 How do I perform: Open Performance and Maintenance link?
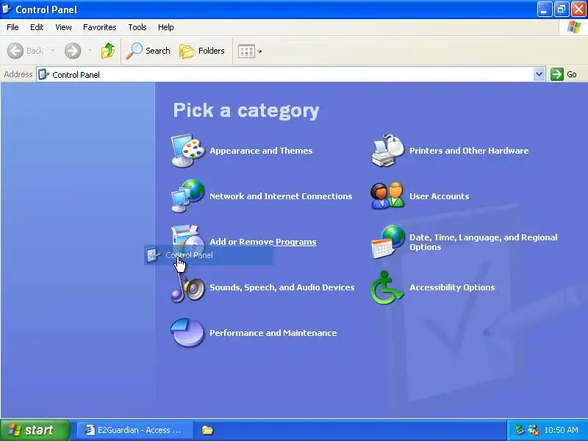pyautogui.click(x=273, y=333)
